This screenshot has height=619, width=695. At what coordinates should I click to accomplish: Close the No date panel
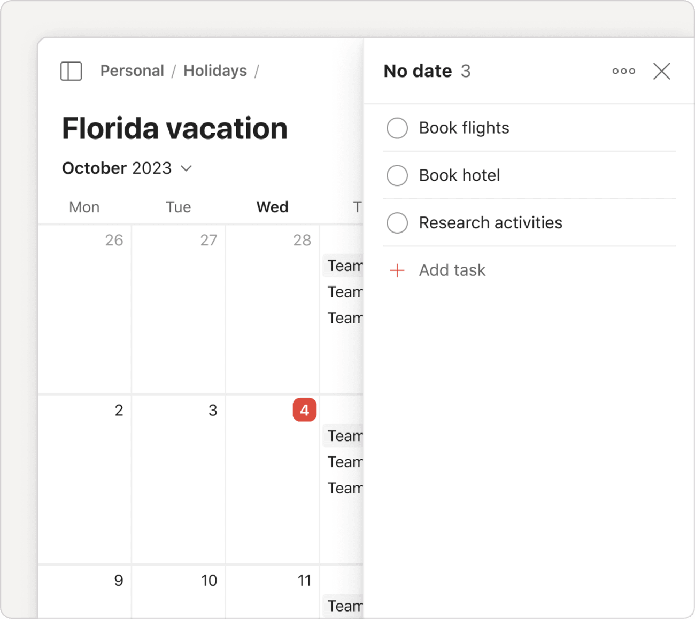(661, 71)
